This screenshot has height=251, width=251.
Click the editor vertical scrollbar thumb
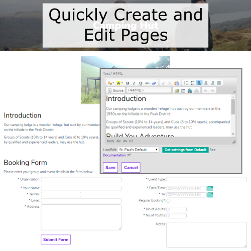pos(233,107)
